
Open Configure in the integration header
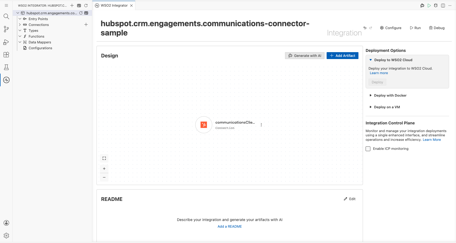click(391, 28)
